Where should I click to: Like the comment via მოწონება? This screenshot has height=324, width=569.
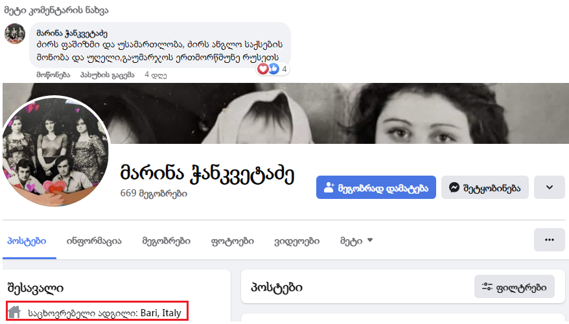pyautogui.click(x=53, y=75)
